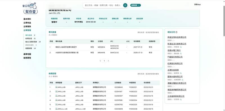Search the representative of 新港生活行銷有限公司
The height and width of the screenshot is (111, 225).
point(181,47)
